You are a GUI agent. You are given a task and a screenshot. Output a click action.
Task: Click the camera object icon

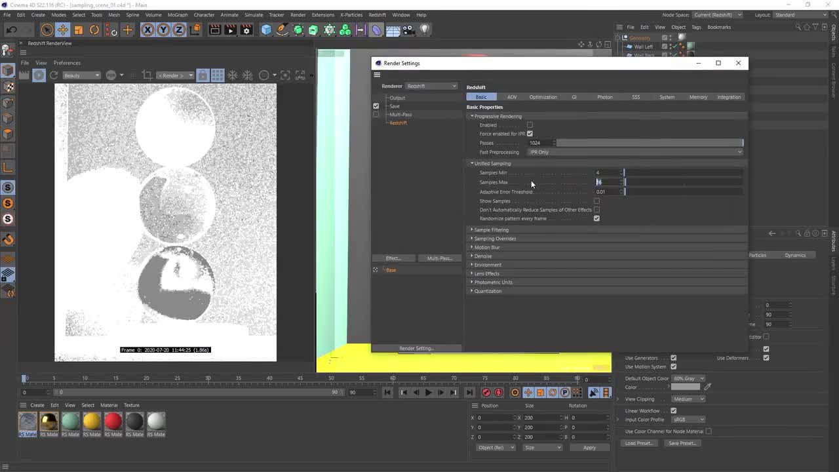(409, 29)
